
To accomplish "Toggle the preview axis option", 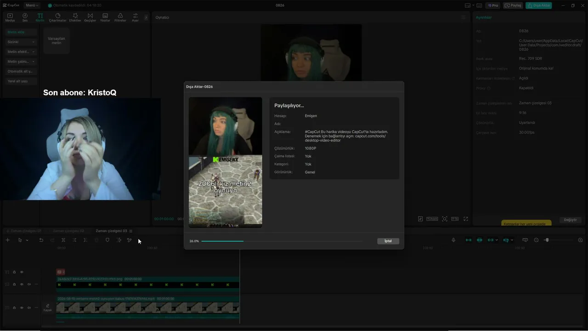I will [506, 240].
